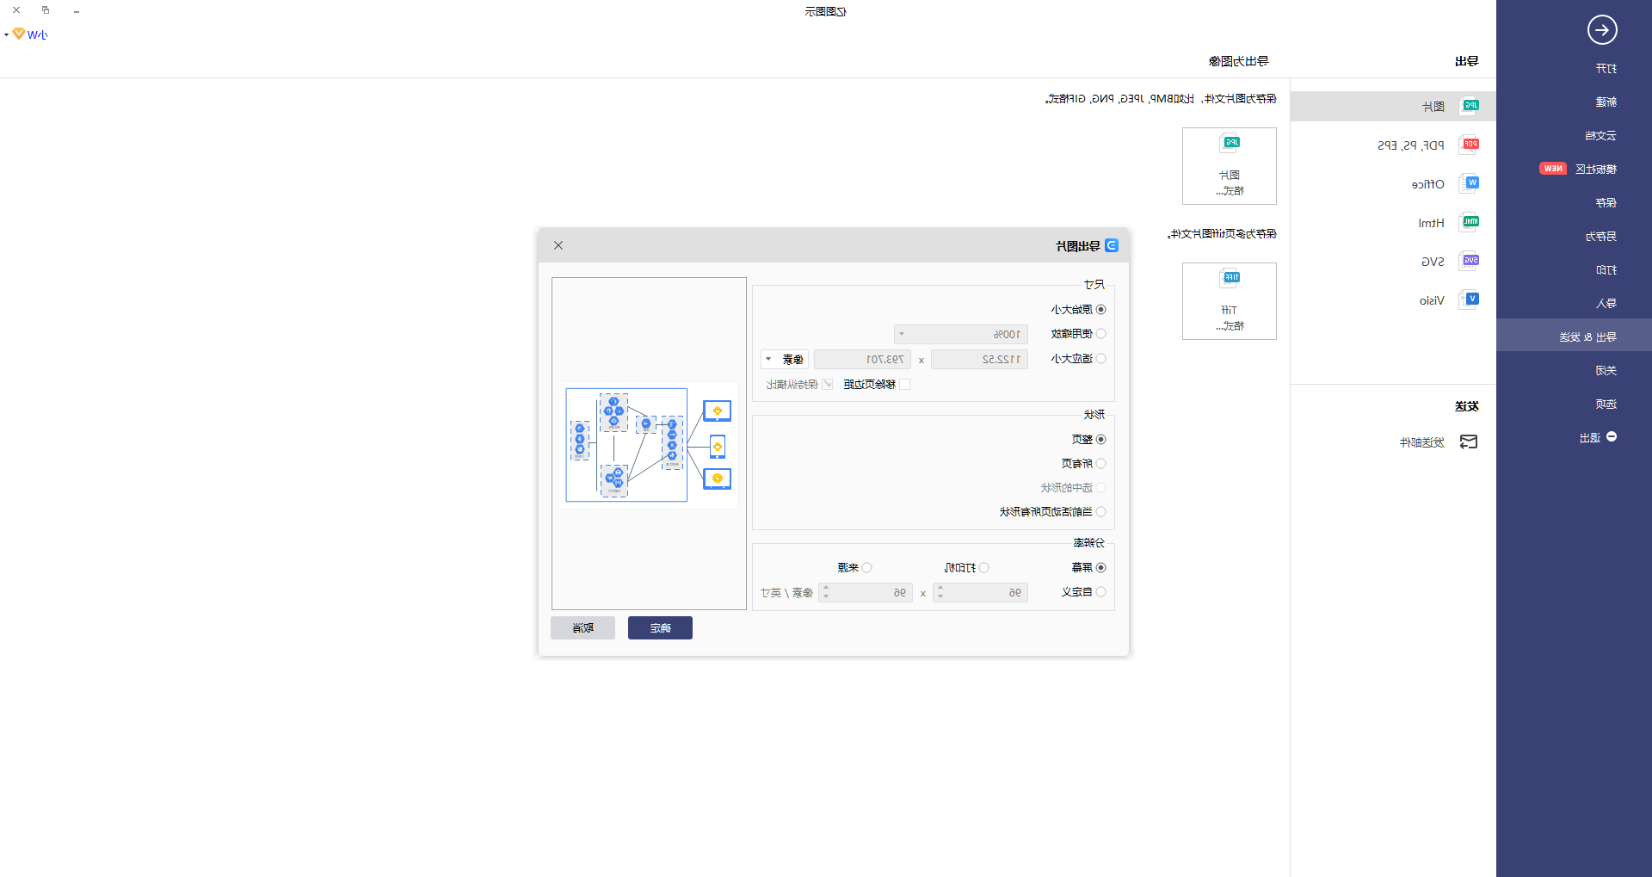Viewport: 1652px width, 877px height.
Task: Open 云文档 in the sidebar menu
Action: point(1600,136)
